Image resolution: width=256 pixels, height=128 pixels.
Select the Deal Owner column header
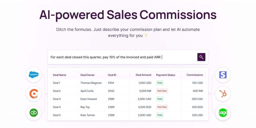coord(87,75)
